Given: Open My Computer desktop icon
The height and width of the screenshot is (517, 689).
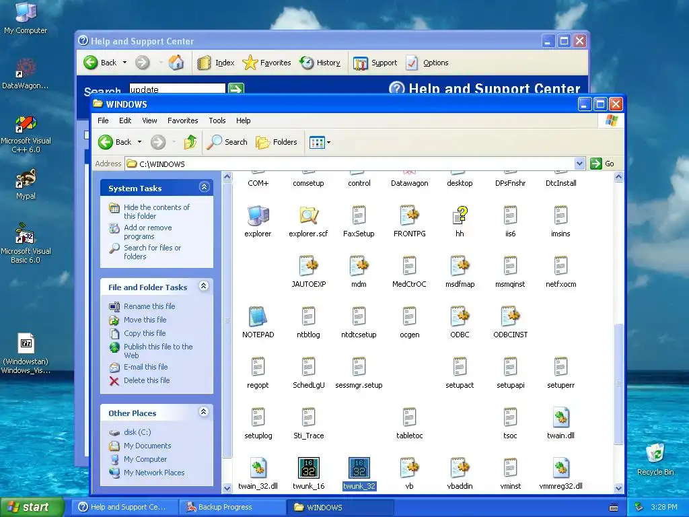Looking at the screenshot, I should pyautogui.click(x=26, y=18).
